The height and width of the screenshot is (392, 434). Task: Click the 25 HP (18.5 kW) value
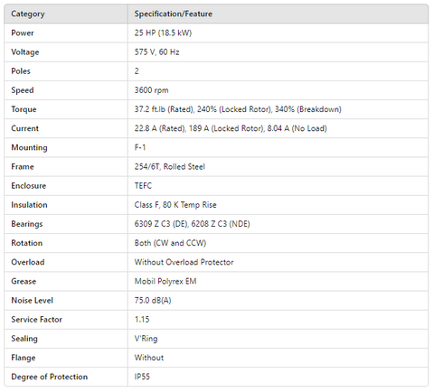click(x=163, y=33)
